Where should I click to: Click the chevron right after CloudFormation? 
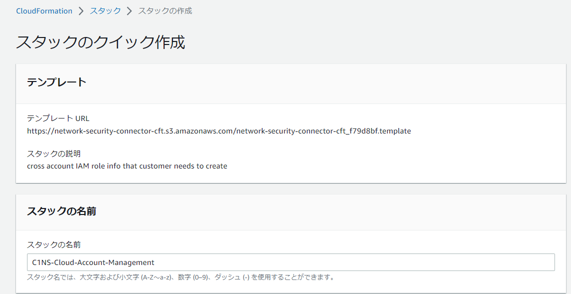[81, 11]
